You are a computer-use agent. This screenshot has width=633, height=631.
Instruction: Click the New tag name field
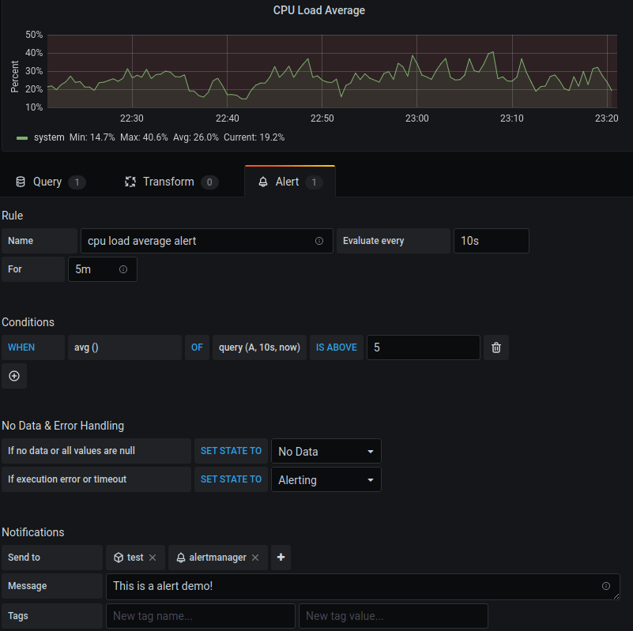[x=200, y=616]
